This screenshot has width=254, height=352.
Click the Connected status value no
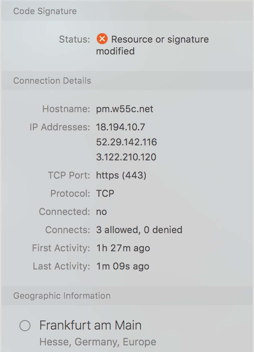pyautogui.click(x=102, y=212)
